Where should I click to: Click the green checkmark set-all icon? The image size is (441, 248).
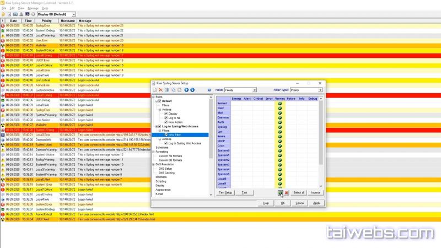point(280,192)
